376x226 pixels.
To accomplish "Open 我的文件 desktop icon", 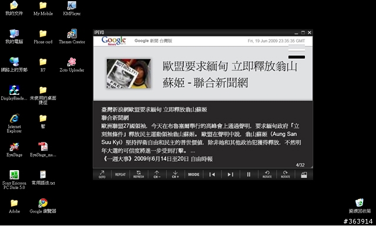I will pyautogui.click(x=14, y=8).
